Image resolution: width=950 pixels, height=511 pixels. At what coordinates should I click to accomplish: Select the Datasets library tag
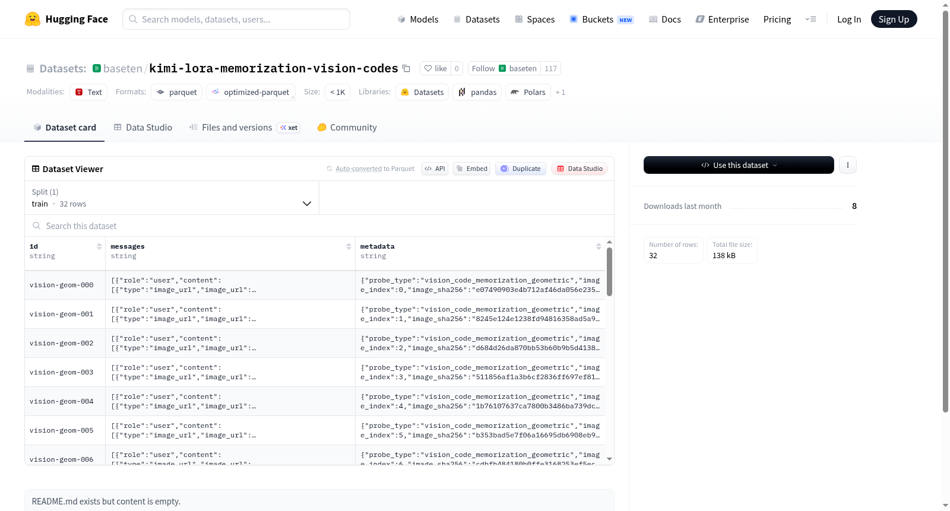point(422,92)
